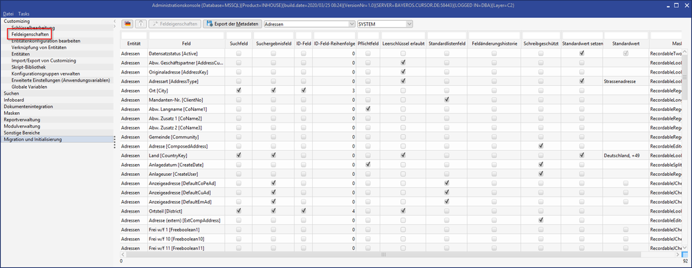Open the Tasks menu

[x=24, y=14]
